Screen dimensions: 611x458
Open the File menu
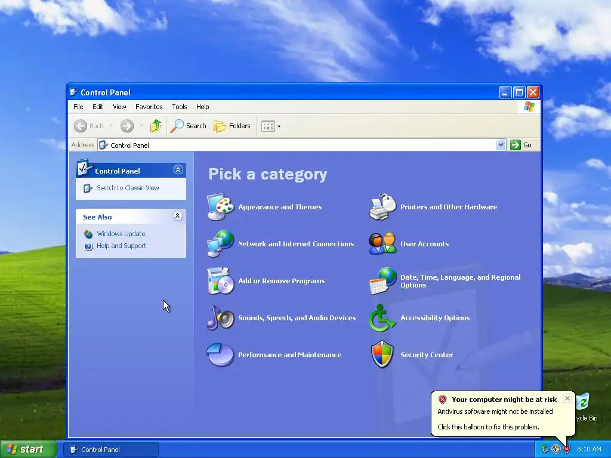78,107
